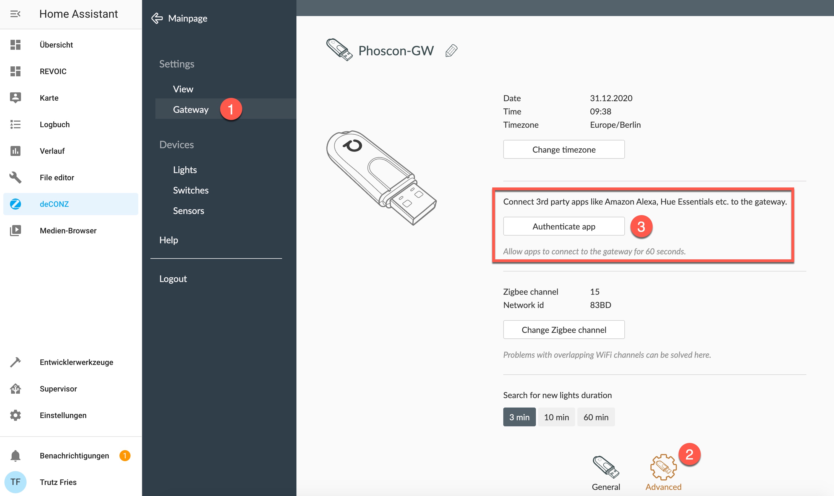Image resolution: width=834 pixels, height=496 pixels.
Task: Click the TF user avatar
Action: pos(15,482)
